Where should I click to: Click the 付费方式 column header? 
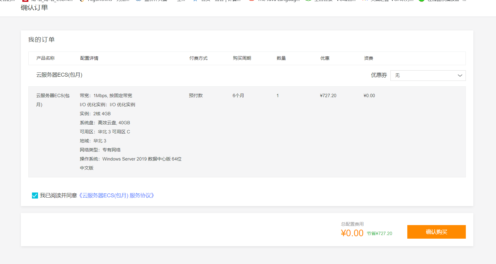[199, 58]
